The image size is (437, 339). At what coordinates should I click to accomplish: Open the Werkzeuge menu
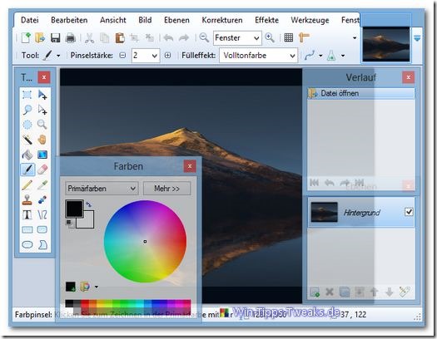click(x=310, y=20)
